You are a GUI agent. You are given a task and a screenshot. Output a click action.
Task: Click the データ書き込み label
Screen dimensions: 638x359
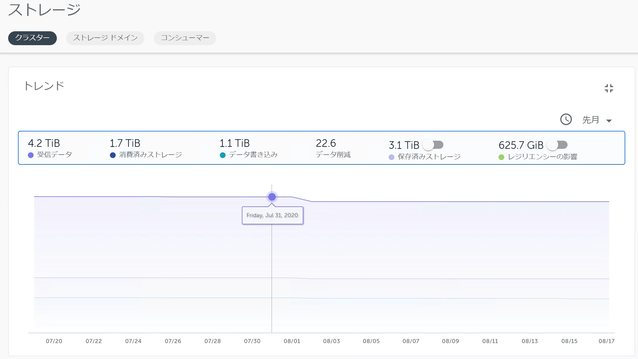point(253,155)
